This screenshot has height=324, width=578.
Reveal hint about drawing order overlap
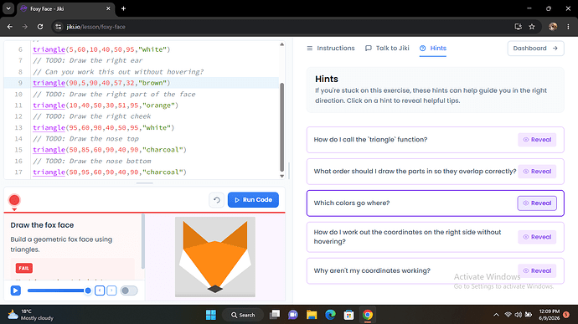[x=537, y=172]
